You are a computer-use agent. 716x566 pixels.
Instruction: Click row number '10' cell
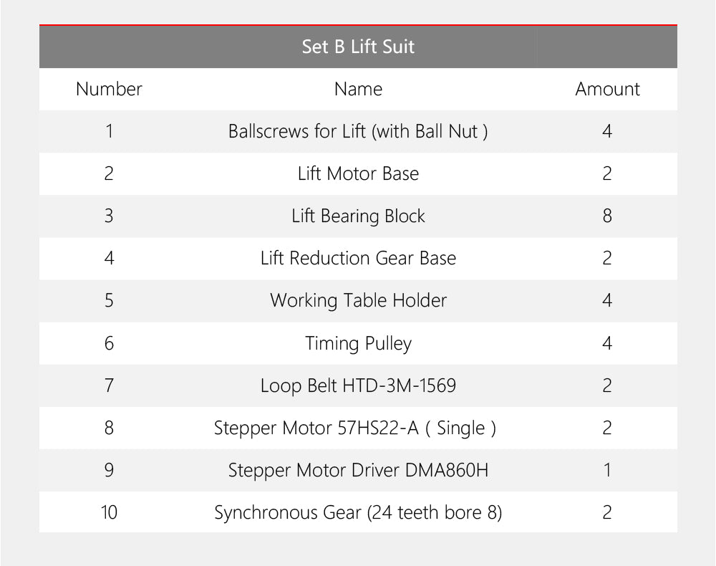point(109,513)
